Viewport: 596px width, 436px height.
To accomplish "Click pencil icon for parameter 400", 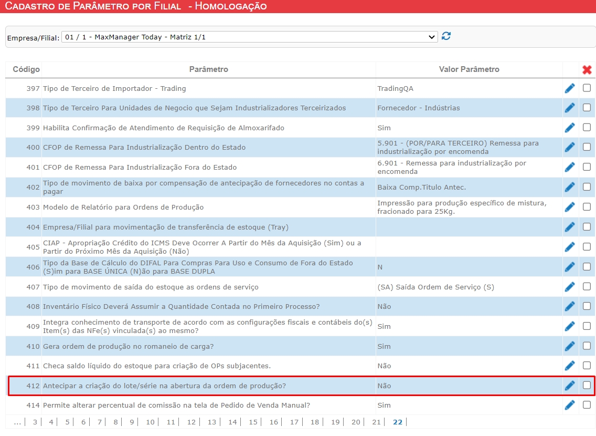I will point(570,148).
